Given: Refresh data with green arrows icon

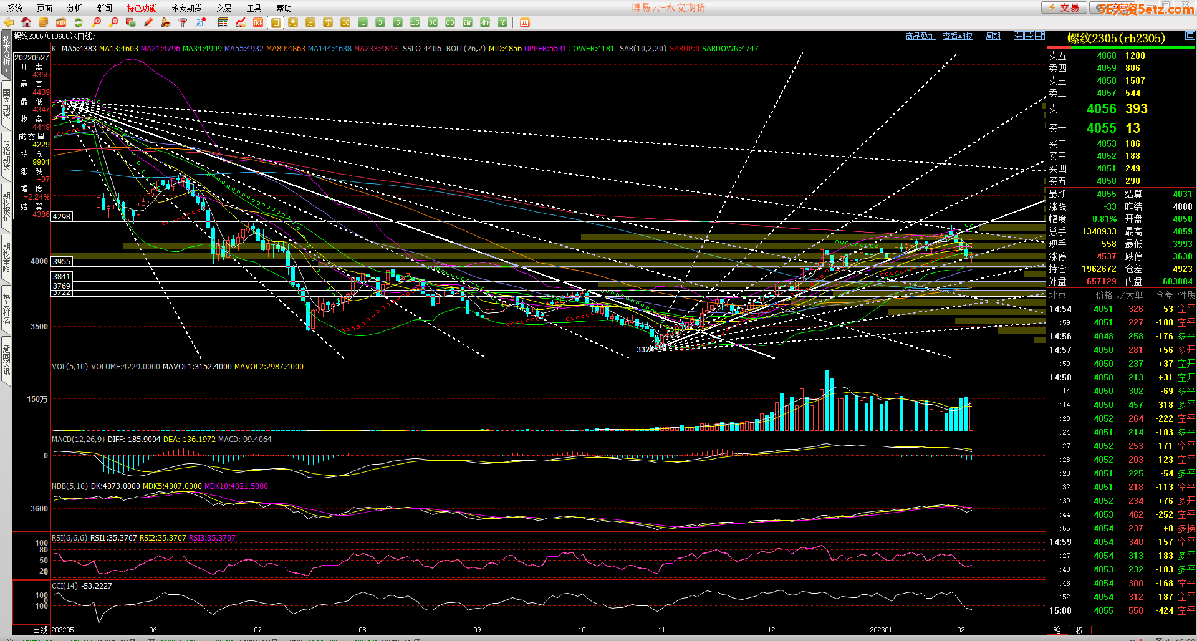Looking at the screenshot, I should (79, 22).
